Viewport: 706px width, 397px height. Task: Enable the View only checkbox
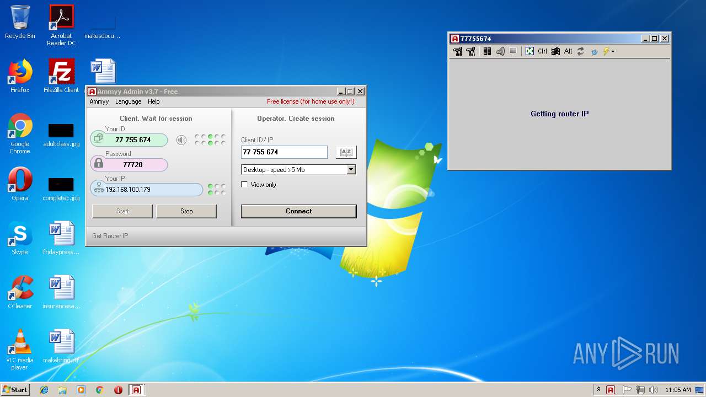(x=245, y=185)
